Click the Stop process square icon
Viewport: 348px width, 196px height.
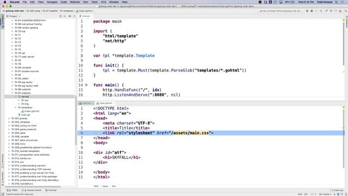click(321, 11)
